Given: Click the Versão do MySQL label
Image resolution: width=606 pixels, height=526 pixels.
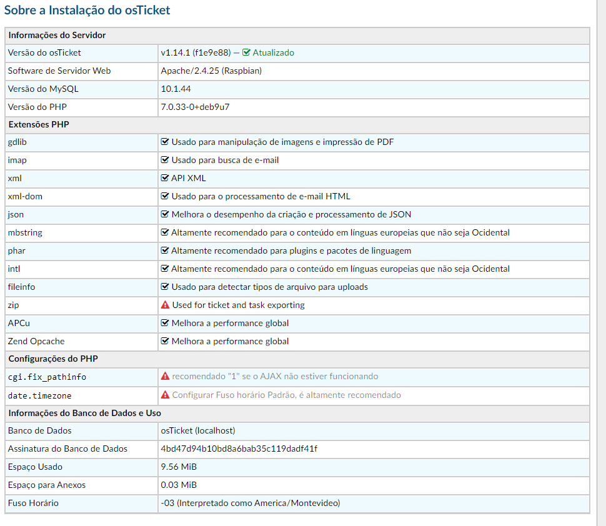Looking at the screenshot, I should (x=43, y=89).
